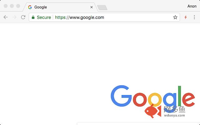Click the colorful Google logo
This screenshot has width=200, height=125.
(153, 96)
